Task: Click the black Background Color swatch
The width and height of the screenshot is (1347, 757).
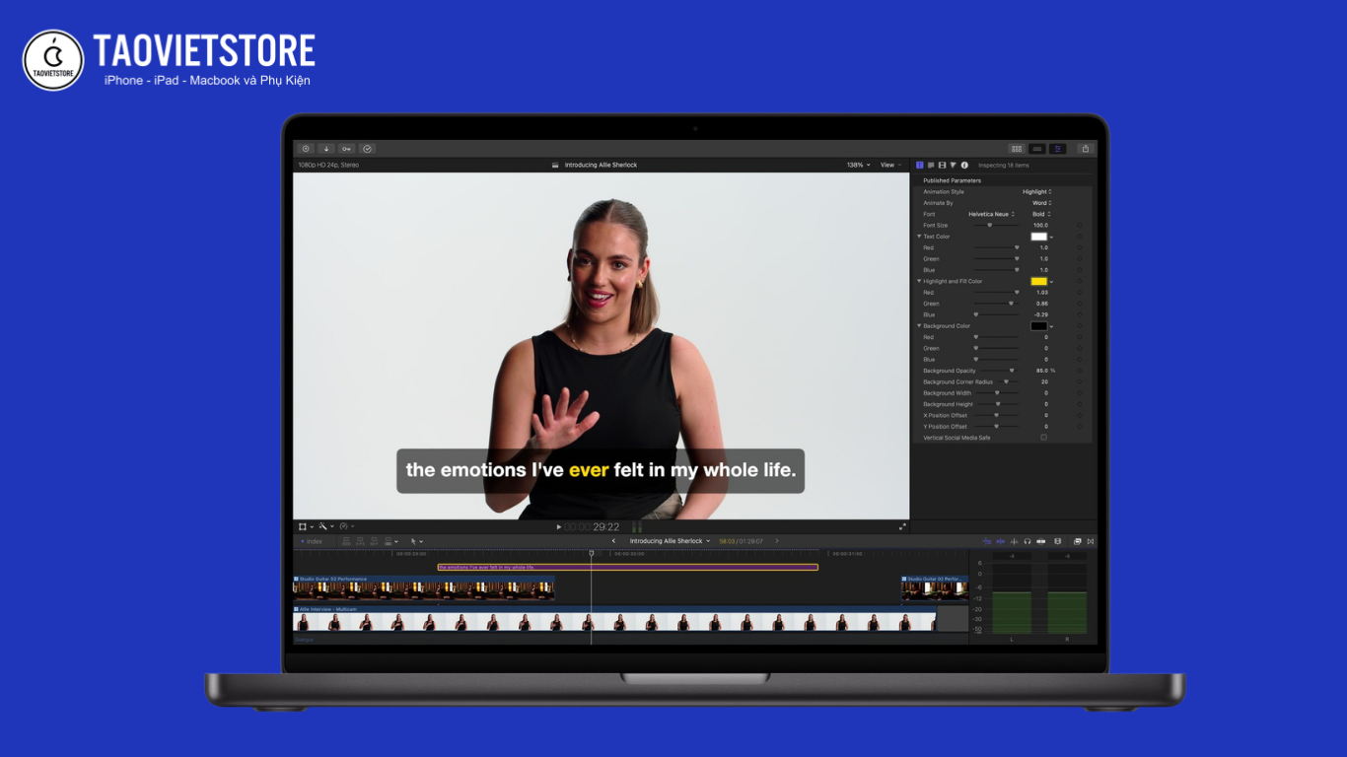Action: tap(1039, 326)
